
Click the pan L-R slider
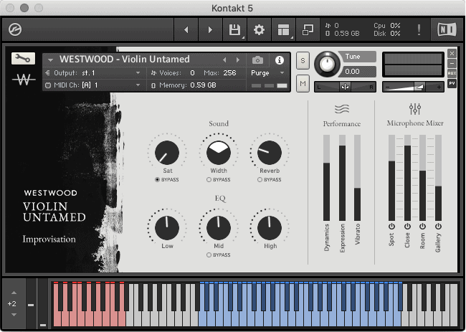tap(345, 87)
